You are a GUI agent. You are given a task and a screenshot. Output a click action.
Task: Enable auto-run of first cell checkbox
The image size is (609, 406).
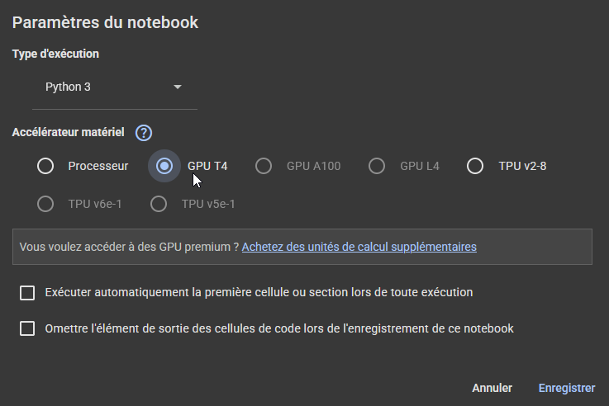coord(27,293)
